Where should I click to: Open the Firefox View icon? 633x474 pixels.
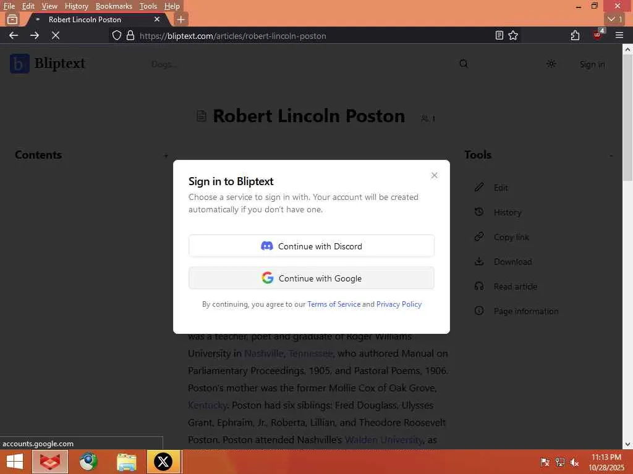12,19
